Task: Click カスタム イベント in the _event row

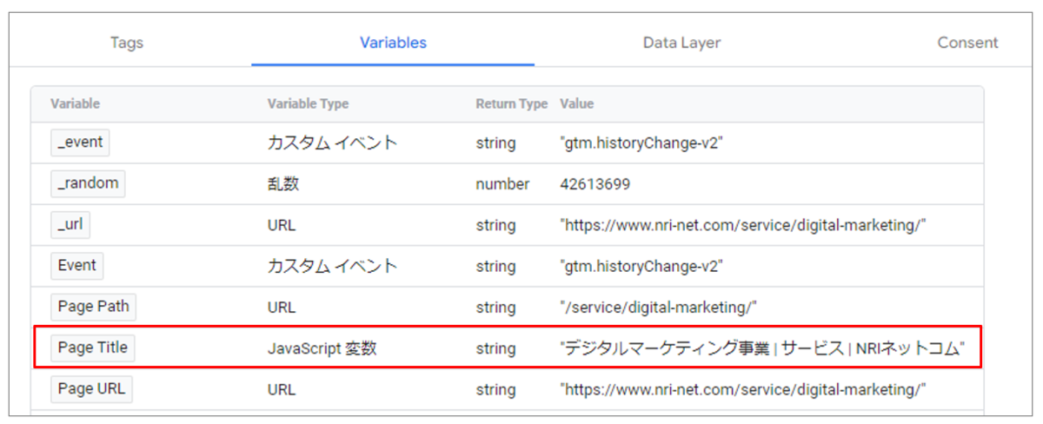Action: tap(332, 143)
